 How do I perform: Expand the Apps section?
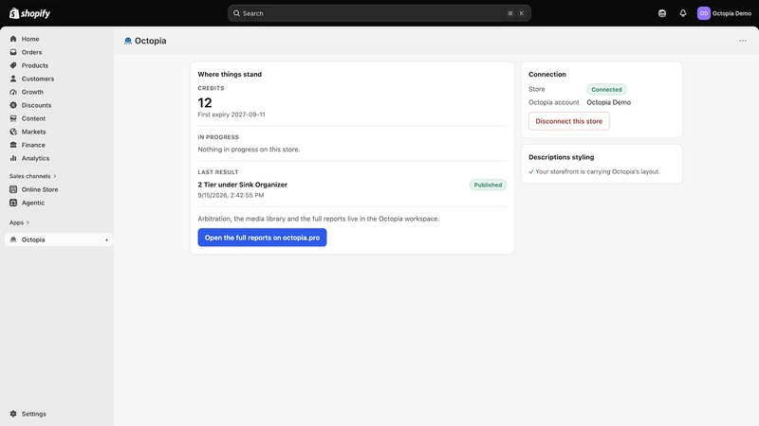click(x=19, y=222)
